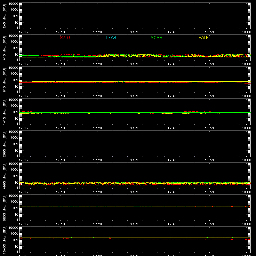Click 17:30 label below the 245 MHz panel
Screen dimensions: 256x256
pos(135,32)
